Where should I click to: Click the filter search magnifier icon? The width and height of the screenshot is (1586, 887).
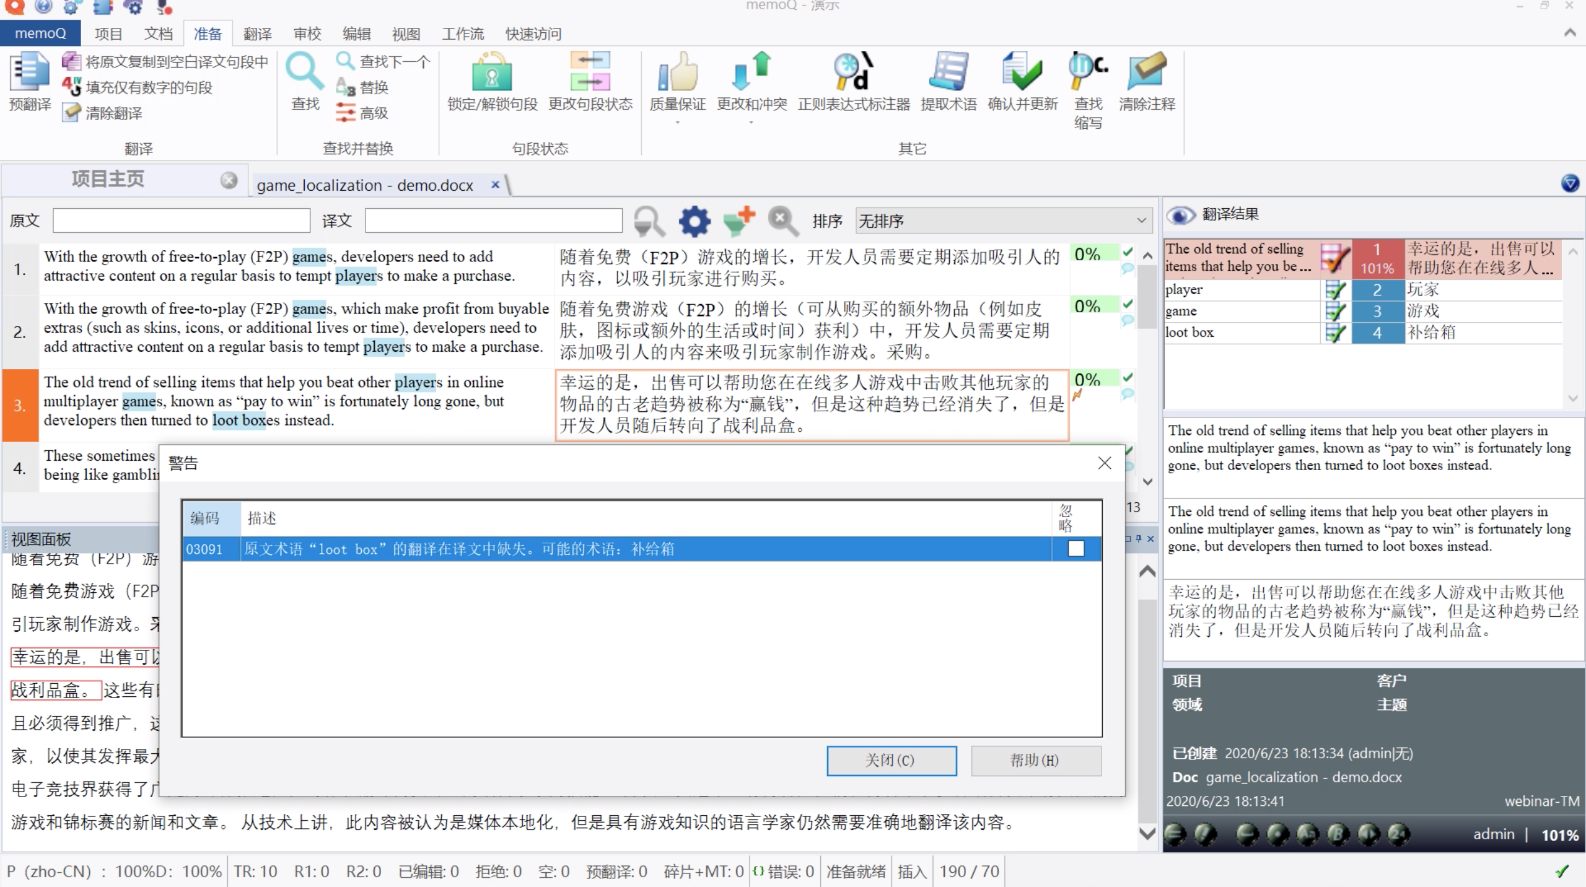pyautogui.click(x=649, y=221)
